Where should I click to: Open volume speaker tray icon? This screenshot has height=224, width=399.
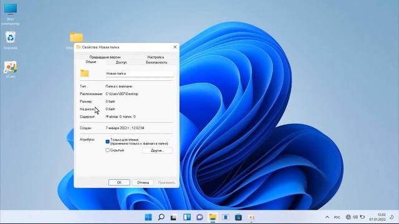pos(355,217)
